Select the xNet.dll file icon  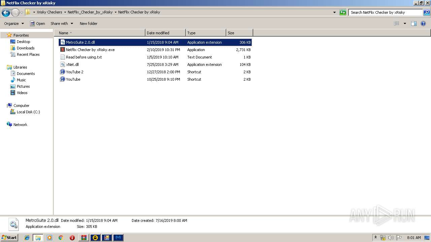pyautogui.click(x=63, y=65)
